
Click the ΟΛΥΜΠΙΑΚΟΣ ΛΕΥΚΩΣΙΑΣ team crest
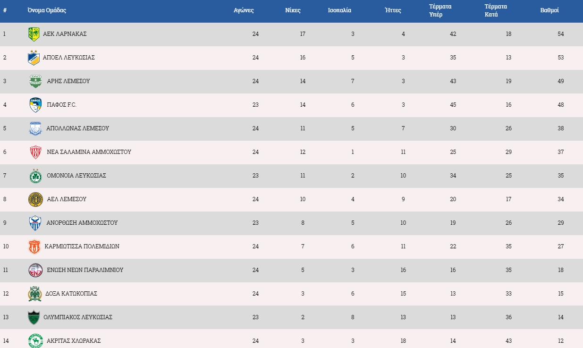point(34,317)
